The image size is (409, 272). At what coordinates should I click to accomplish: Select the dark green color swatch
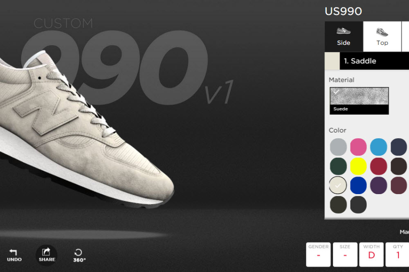click(338, 166)
